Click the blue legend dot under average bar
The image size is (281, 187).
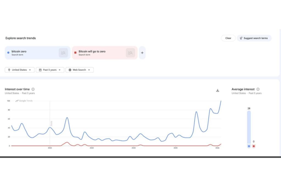[x=249, y=146]
